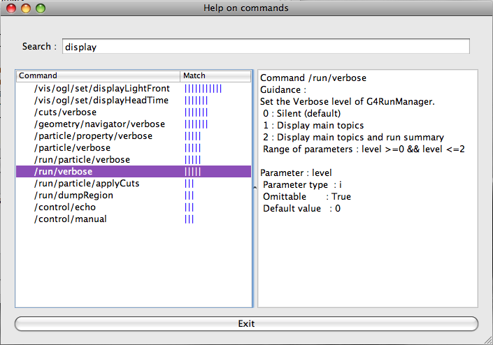This screenshot has height=345, width=493.
Task: Select the /control/echo command
Action: pyautogui.click(x=69, y=207)
